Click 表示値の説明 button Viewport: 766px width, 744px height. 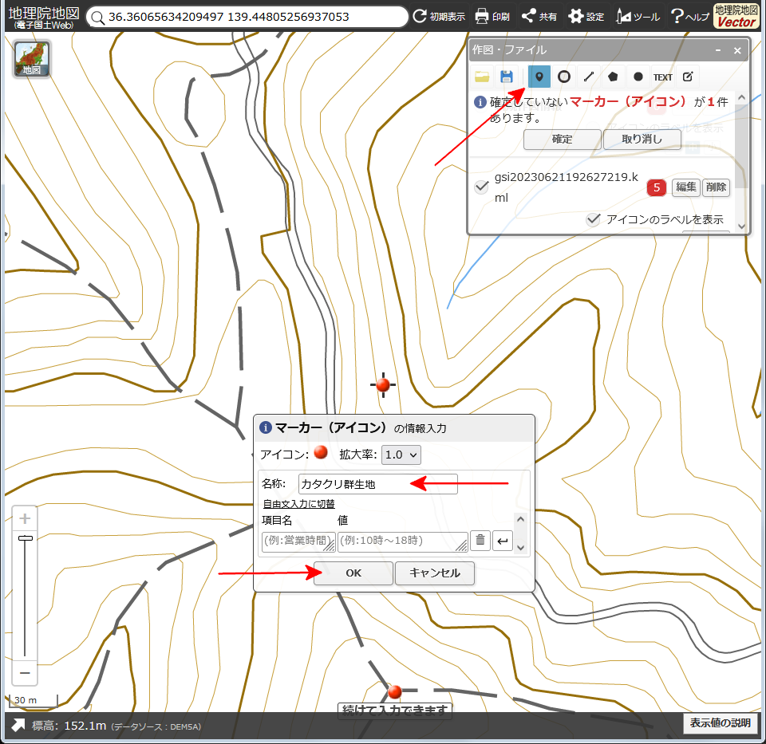pos(720,723)
